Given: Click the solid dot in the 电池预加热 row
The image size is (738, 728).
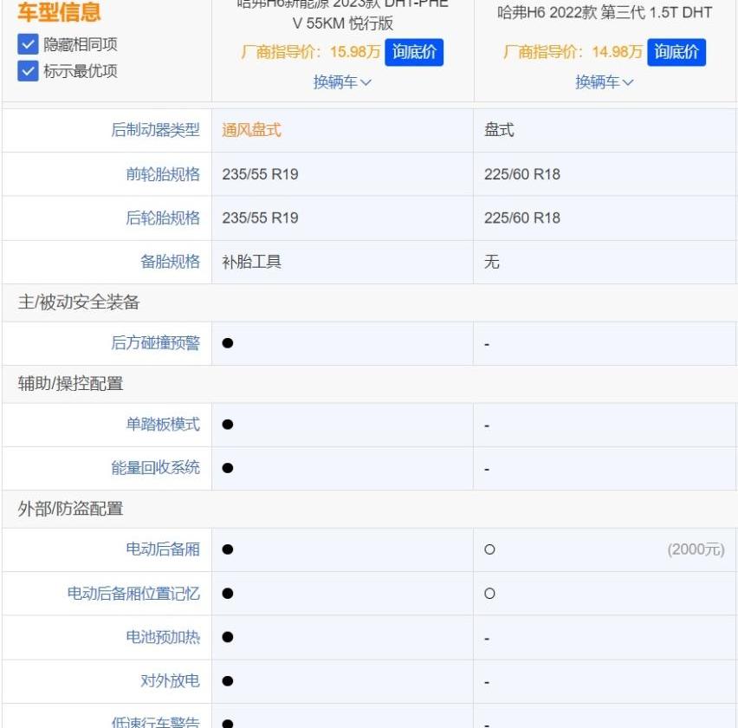Looking at the screenshot, I should pyautogui.click(x=228, y=637).
